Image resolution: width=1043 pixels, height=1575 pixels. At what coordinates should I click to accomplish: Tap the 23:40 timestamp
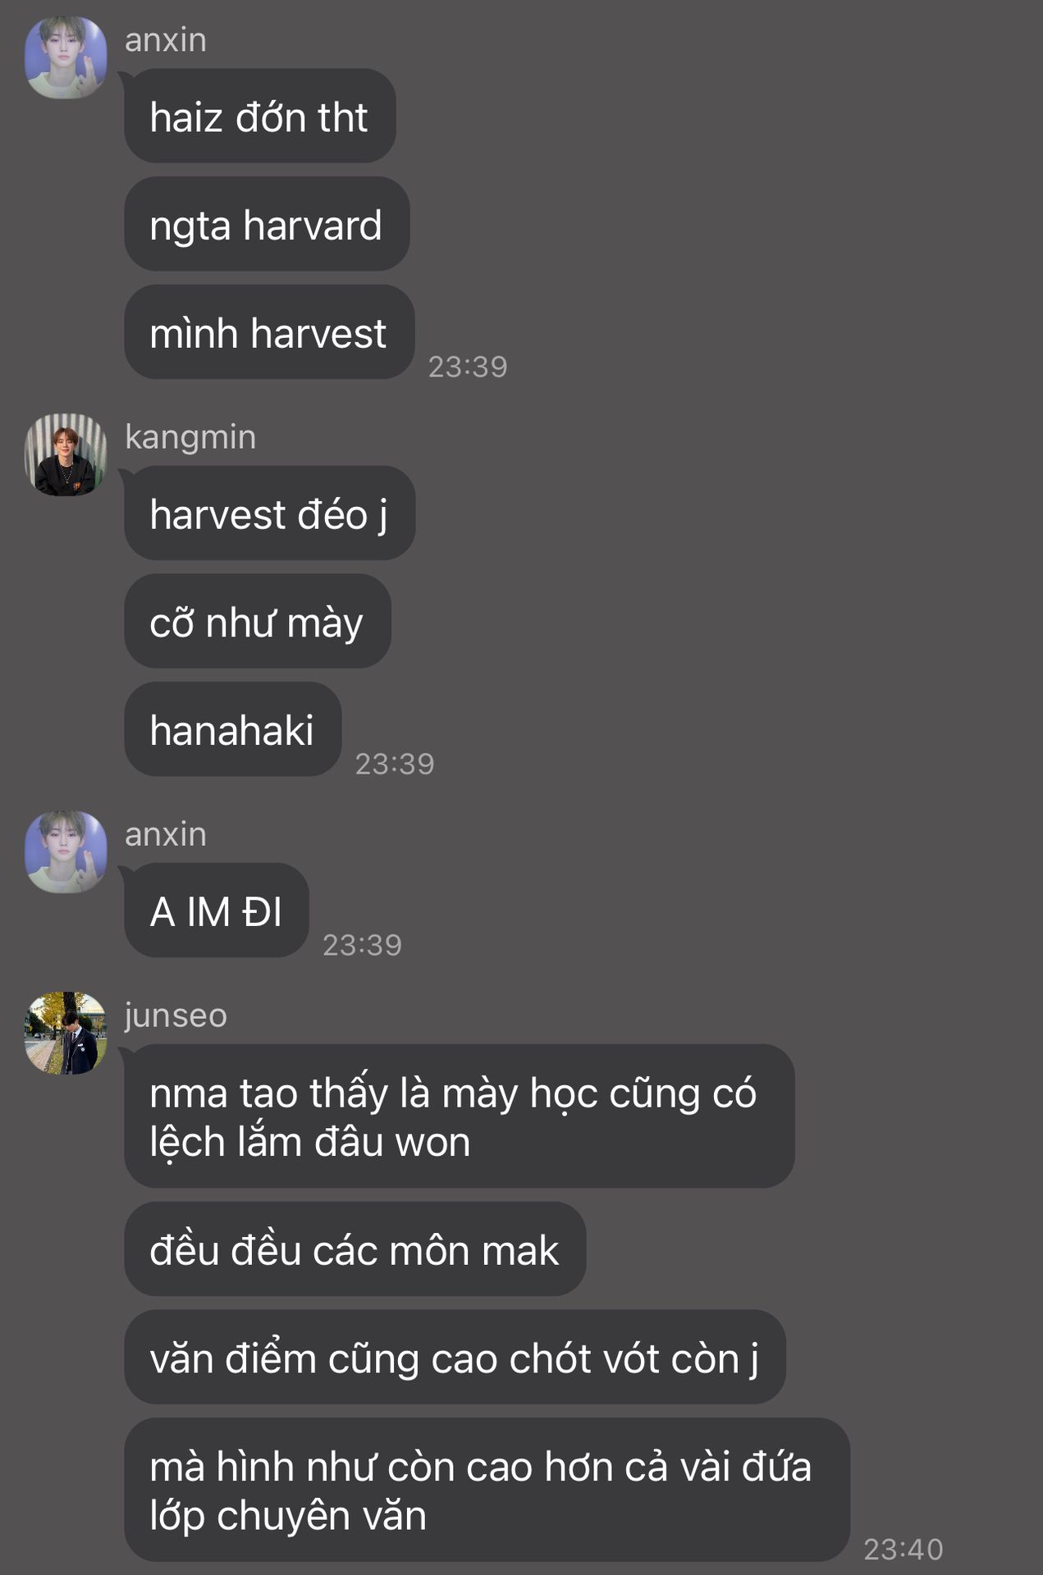pyautogui.click(x=903, y=1549)
